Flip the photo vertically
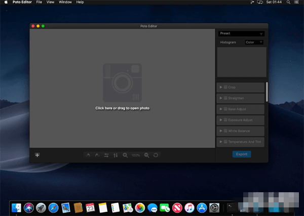This screenshot has width=304, height=216. click(116, 155)
